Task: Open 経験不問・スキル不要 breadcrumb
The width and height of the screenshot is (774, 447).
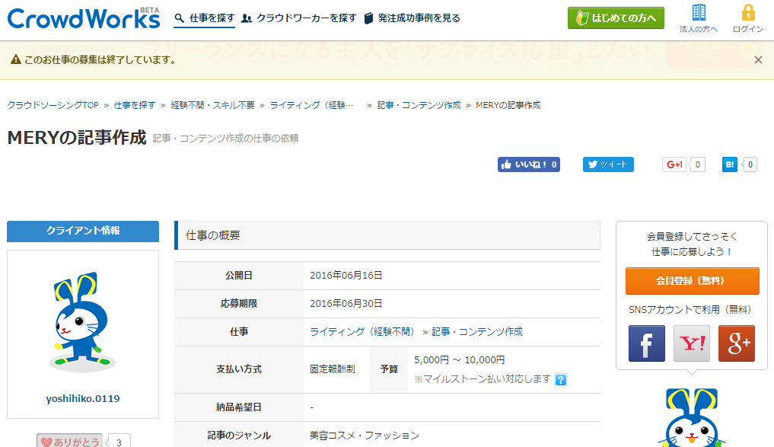Action: point(213,105)
